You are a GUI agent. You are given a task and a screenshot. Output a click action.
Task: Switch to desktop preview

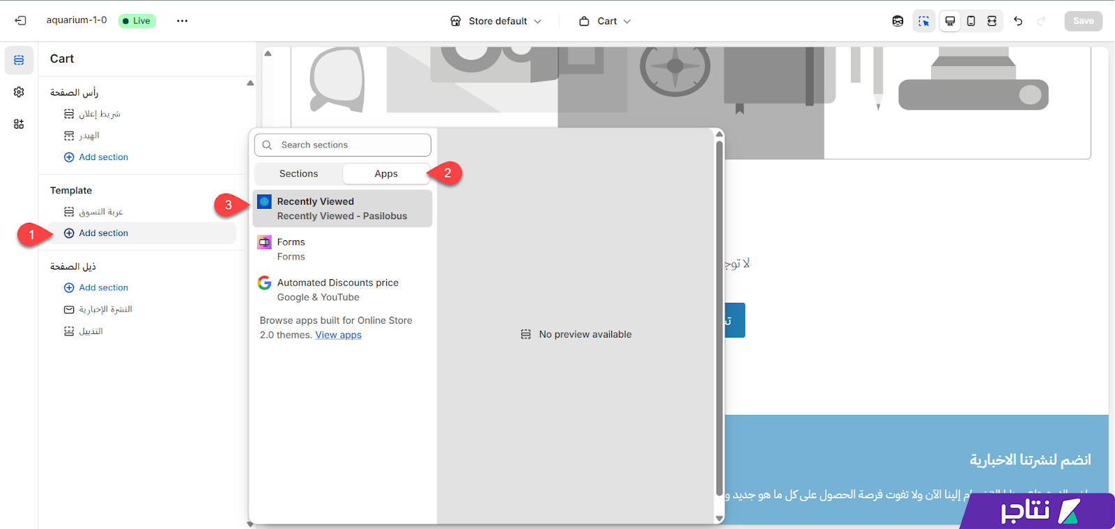(950, 21)
